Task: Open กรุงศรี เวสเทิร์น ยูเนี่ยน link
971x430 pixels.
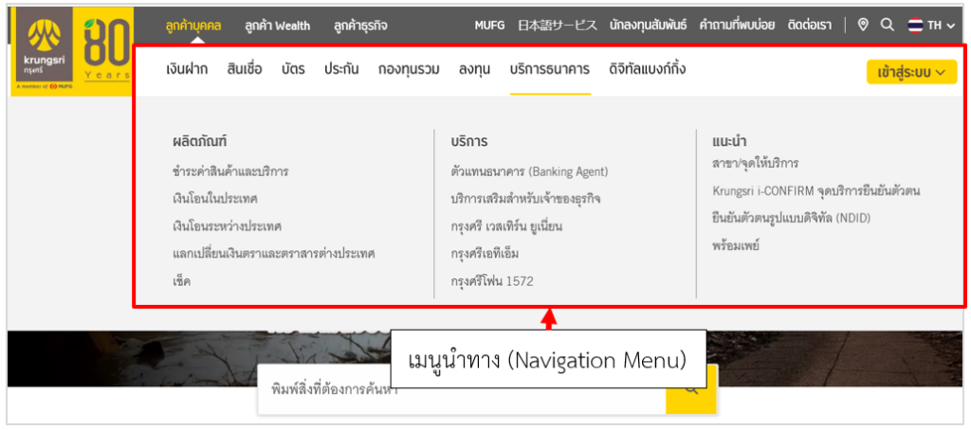Action: (521, 226)
